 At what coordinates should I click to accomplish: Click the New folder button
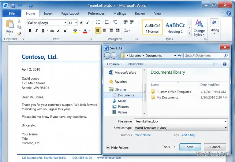136,64
